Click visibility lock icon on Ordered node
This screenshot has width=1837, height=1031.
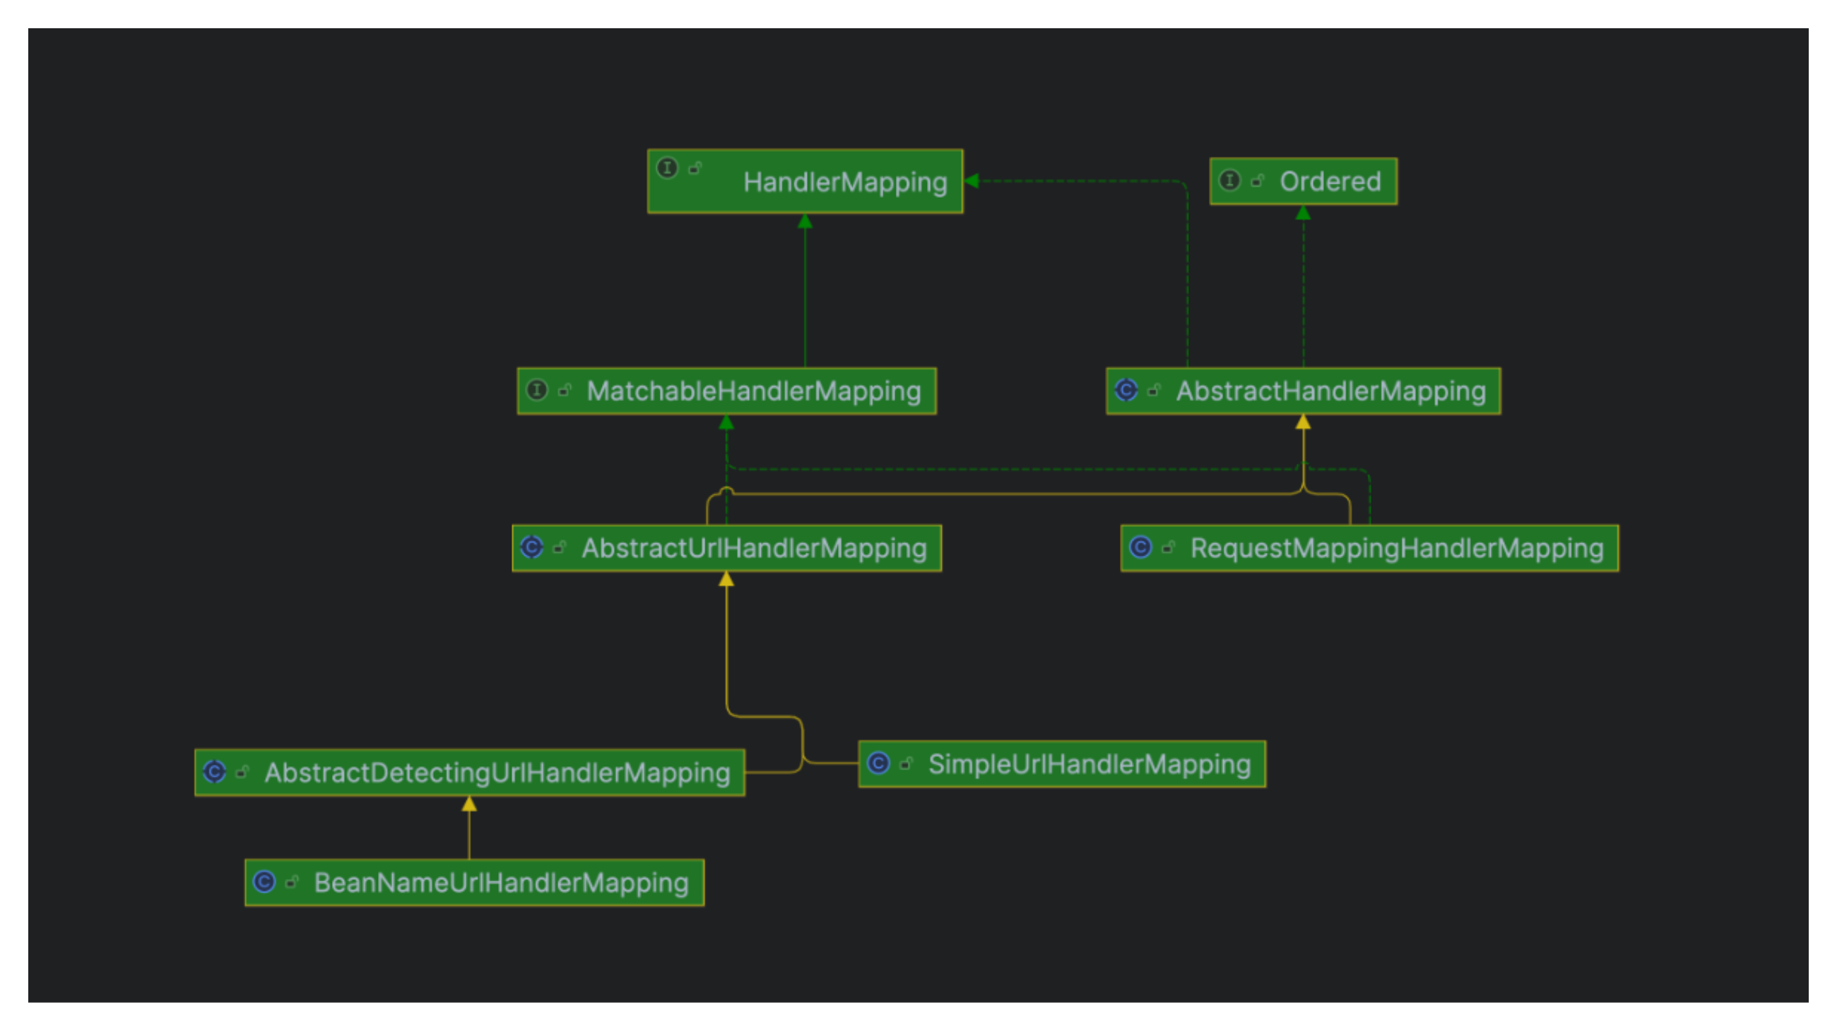pos(1258,180)
